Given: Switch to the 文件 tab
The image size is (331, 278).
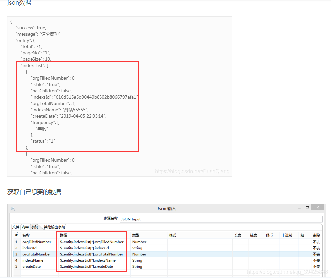Looking at the screenshot, I should point(16,227).
